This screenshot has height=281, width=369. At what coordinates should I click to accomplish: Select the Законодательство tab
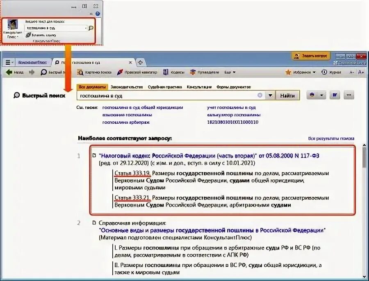(x=127, y=87)
